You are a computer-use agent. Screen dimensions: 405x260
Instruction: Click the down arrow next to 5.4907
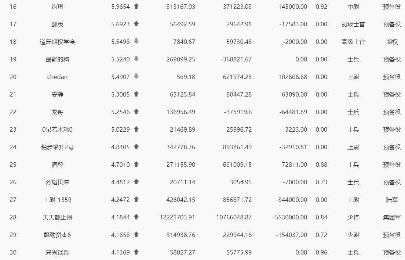click(x=136, y=76)
